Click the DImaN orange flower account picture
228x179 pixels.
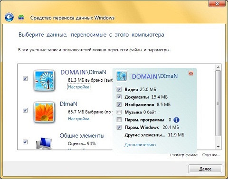[x=45, y=112]
